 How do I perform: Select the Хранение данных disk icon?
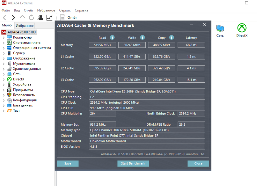[x=9, y=69]
